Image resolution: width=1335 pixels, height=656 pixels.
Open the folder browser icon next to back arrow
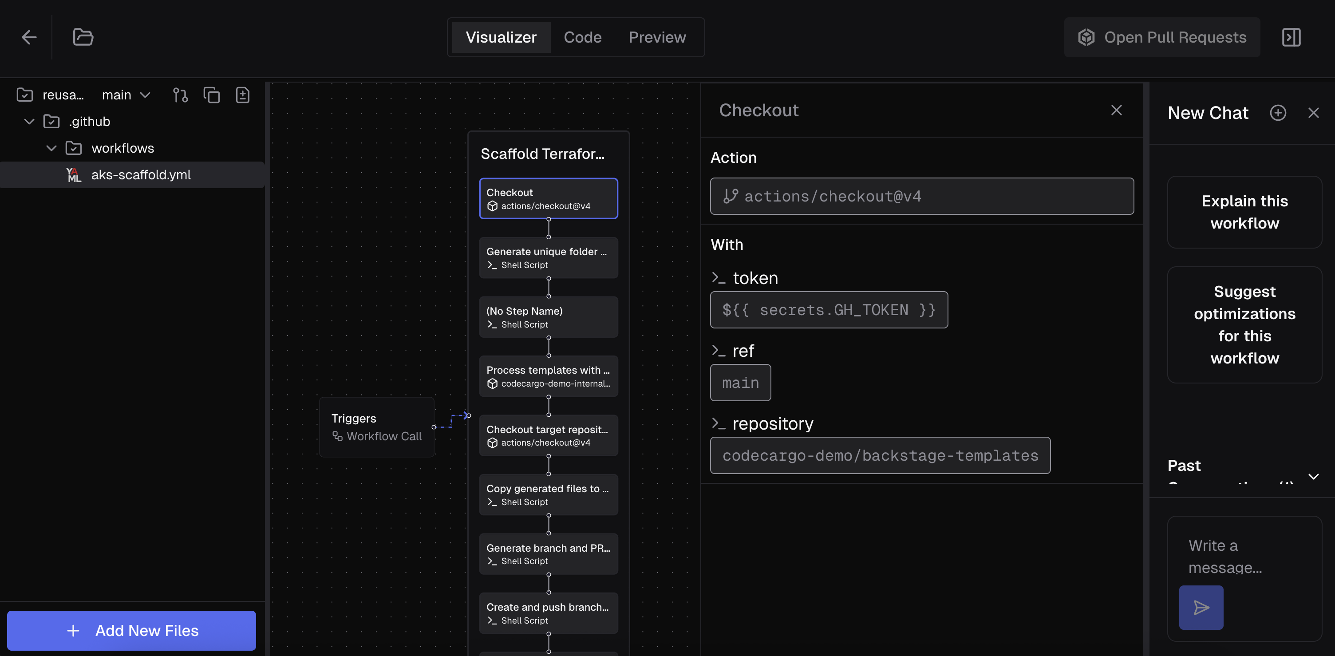[83, 37]
